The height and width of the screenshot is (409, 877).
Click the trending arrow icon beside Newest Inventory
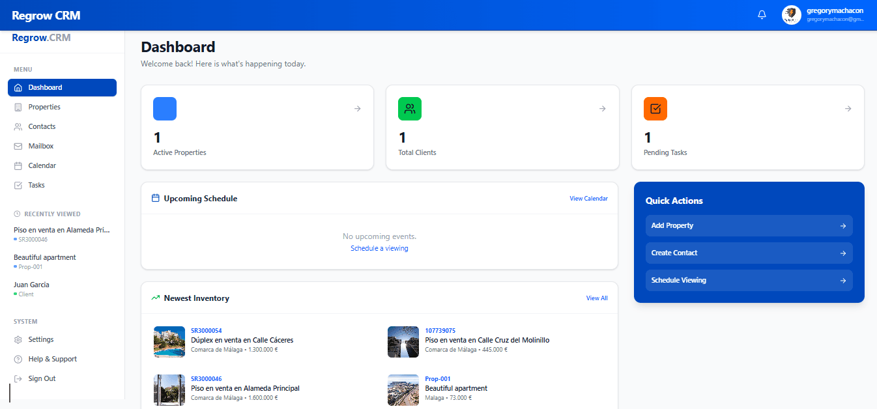(155, 298)
